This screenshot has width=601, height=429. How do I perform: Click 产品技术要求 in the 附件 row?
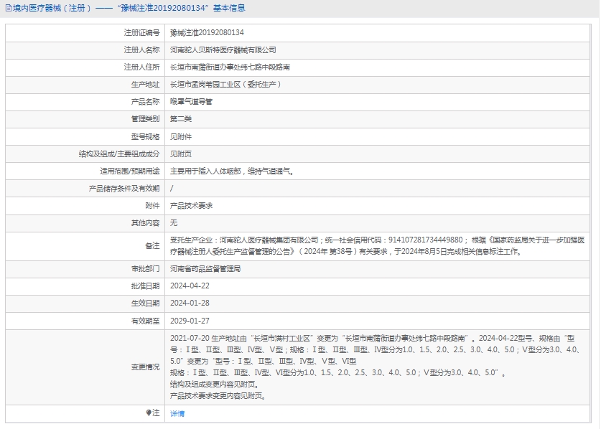pyautogui.click(x=191, y=206)
